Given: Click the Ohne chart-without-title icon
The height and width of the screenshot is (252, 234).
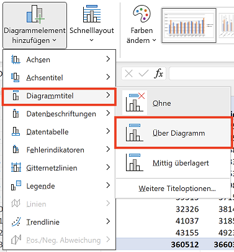Looking at the screenshot, I should coord(135,103).
